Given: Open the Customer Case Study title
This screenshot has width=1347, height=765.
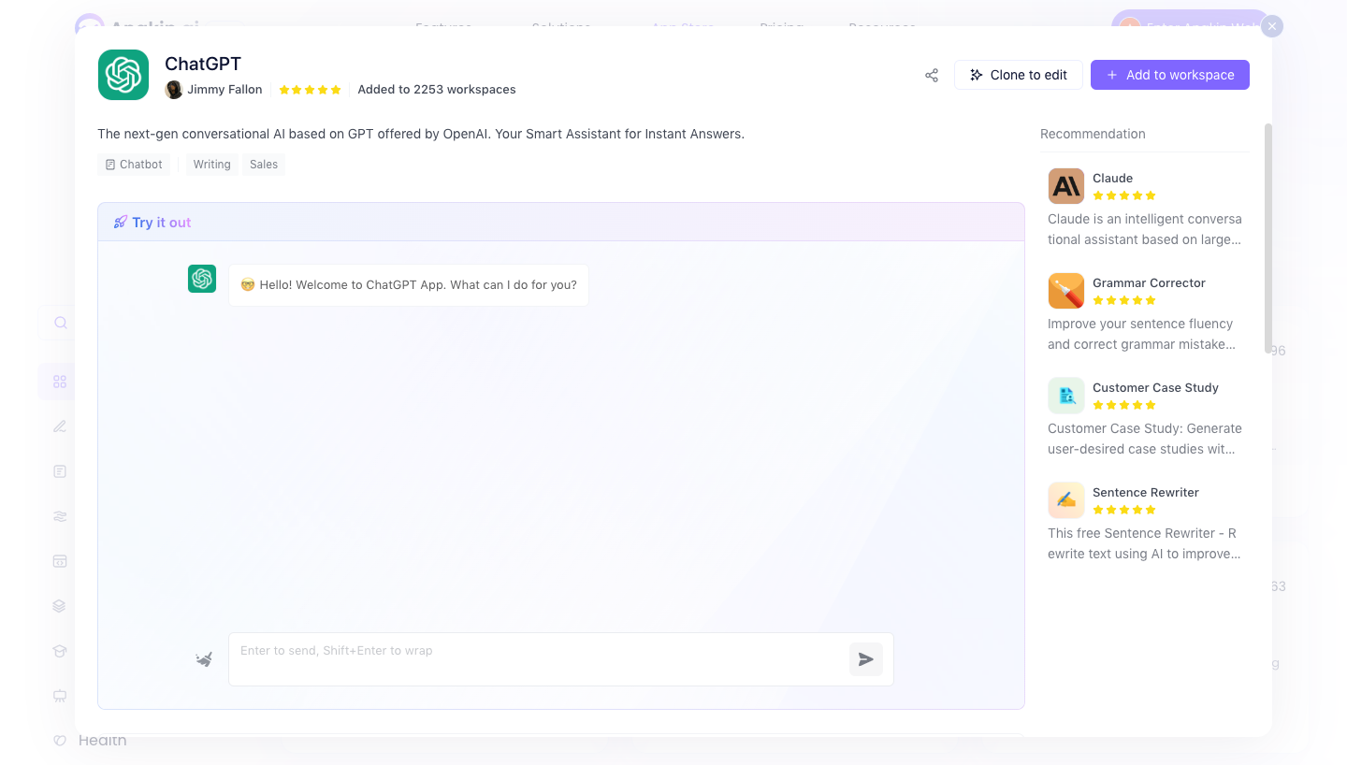Looking at the screenshot, I should pos(1155,387).
